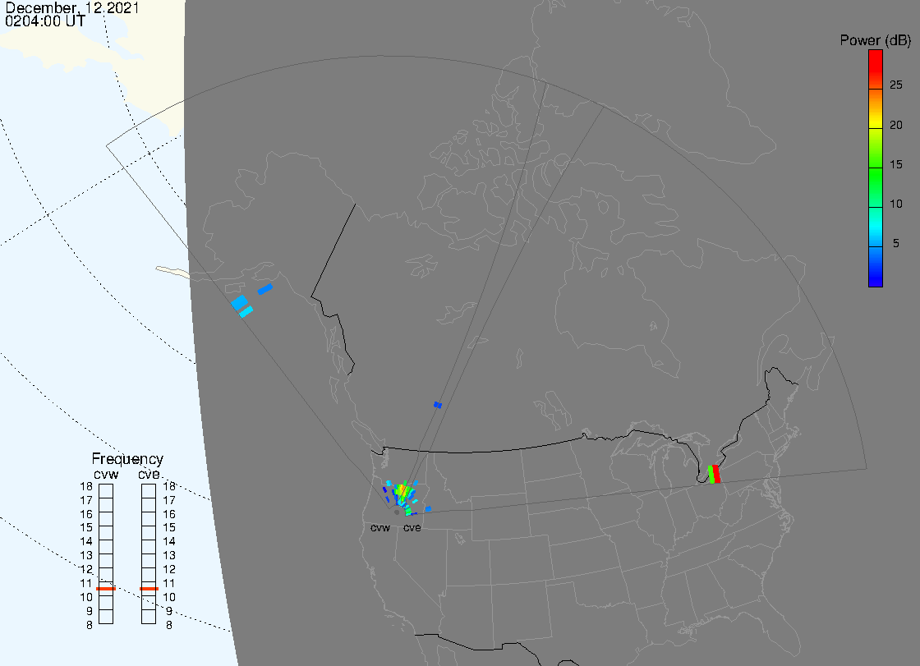This screenshot has height=666, width=920.
Task: Click the colorbar tick label '25'
Action: (x=895, y=85)
